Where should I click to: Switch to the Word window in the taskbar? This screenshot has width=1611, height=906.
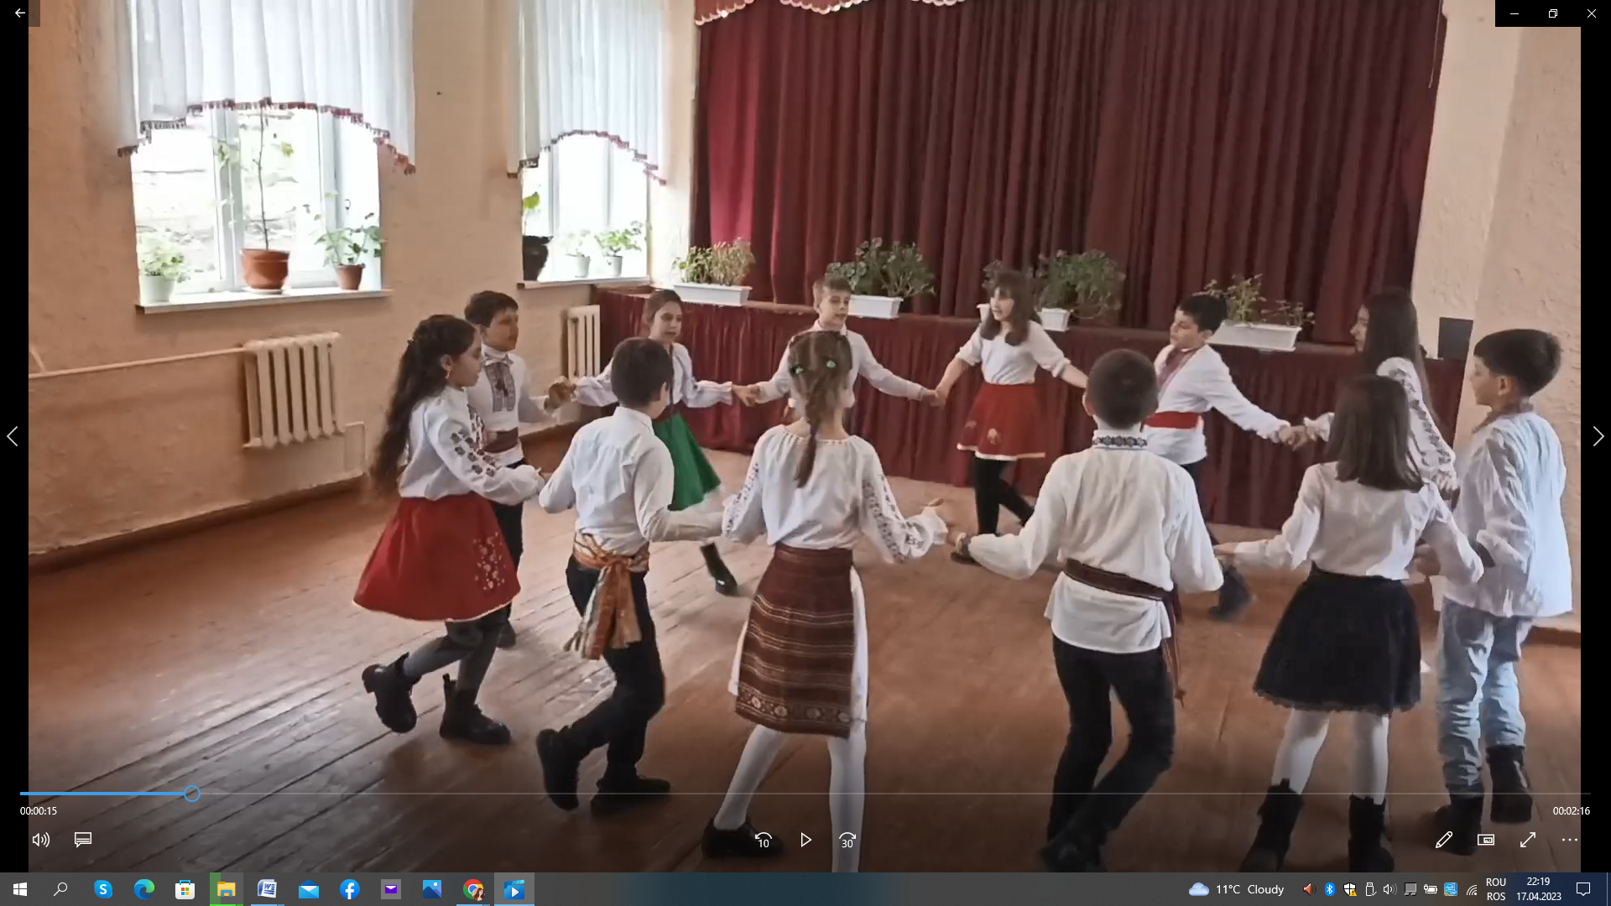267,889
